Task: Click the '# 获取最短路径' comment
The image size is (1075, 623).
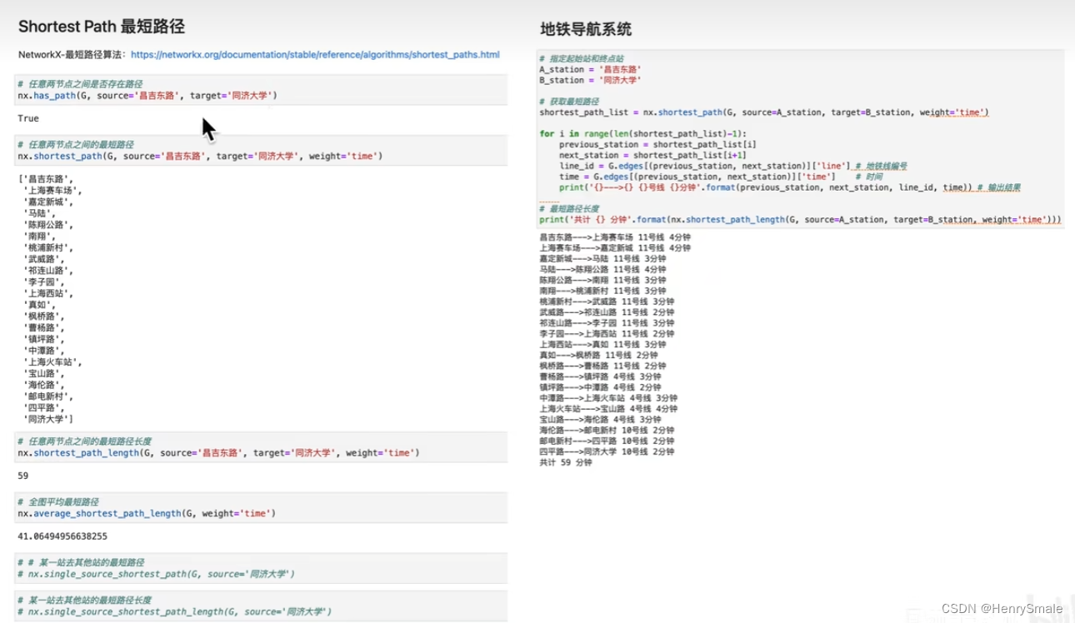Action: 569,102
